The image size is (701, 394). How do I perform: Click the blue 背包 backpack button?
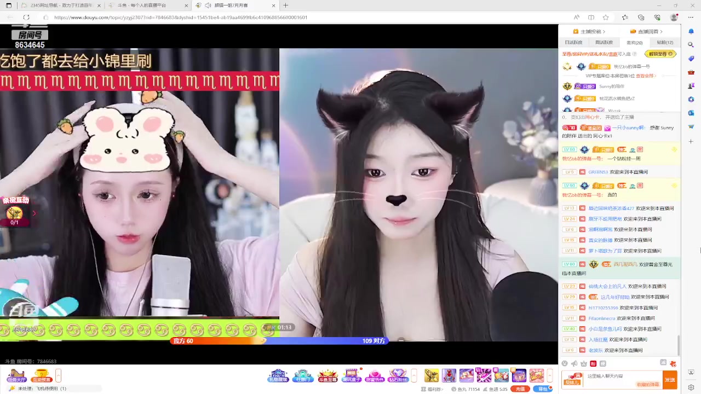click(542, 389)
